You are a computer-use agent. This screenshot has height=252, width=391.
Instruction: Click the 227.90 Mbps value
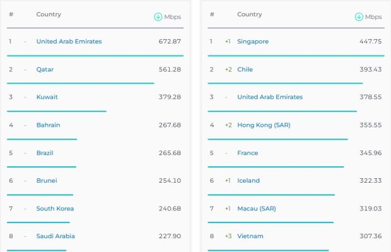pyautogui.click(x=170, y=236)
